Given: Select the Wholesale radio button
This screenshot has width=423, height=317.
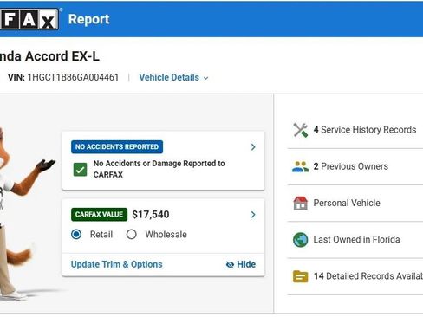Looking at the screenshot, I should pyautogui.click(x=132, y=235).
